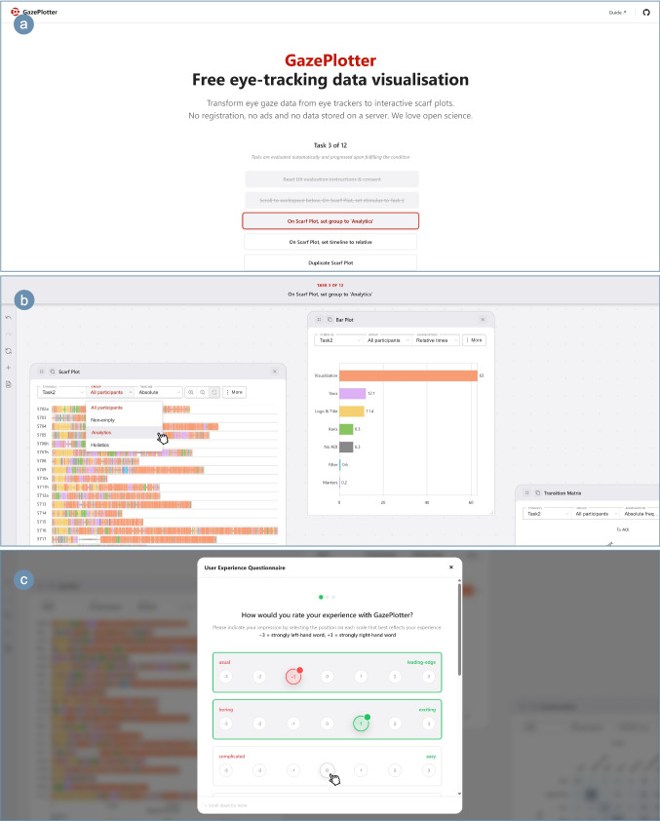Image resolution: width=660 pixels, height=821 pixels.
Task: Click the Bar Plot duplicate icon
Action: coord(330,320)
